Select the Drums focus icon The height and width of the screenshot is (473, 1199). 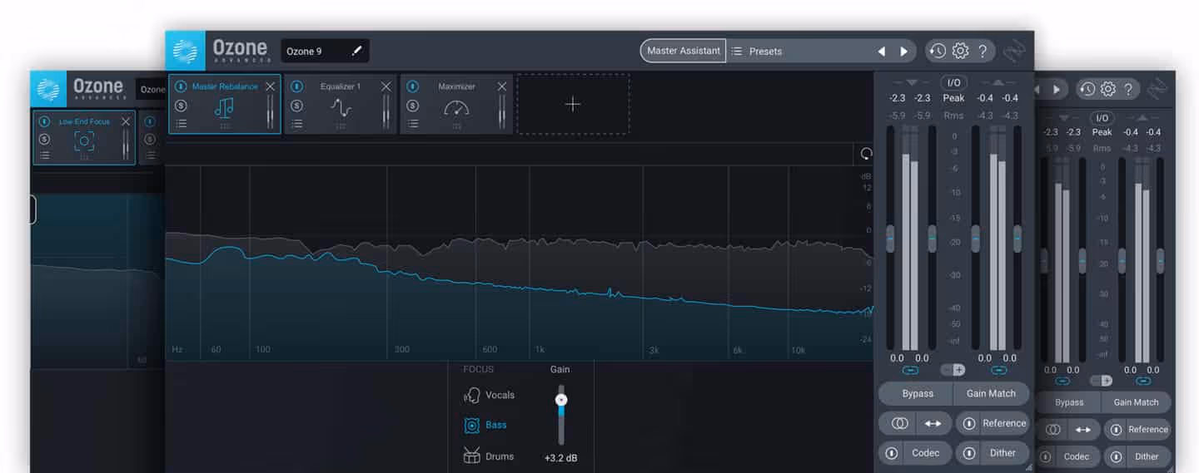coord(472,456)
